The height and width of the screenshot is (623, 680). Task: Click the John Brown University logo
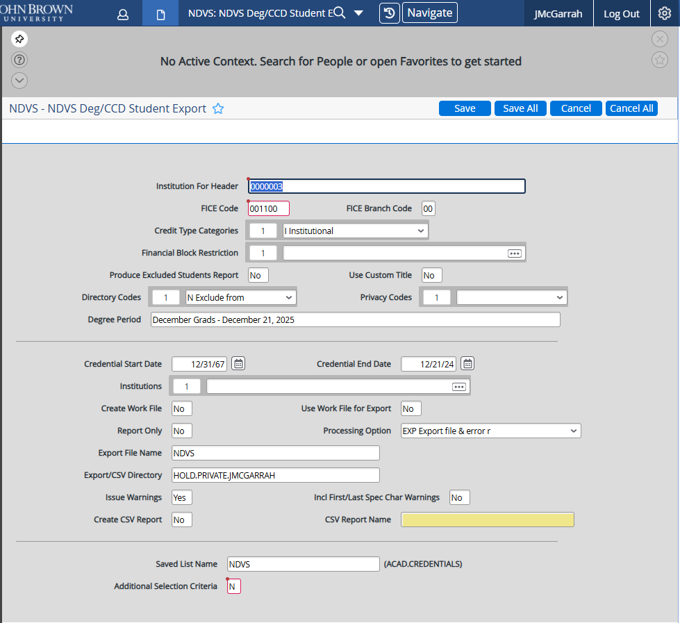[x=37, y=13]
